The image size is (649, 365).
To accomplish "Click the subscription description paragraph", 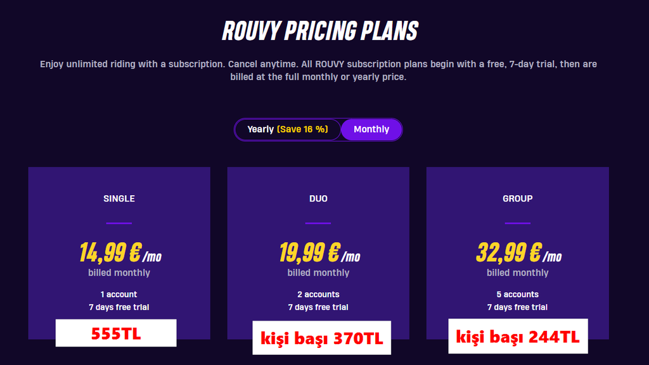I will pyautogui.click(x=318, y=70).
